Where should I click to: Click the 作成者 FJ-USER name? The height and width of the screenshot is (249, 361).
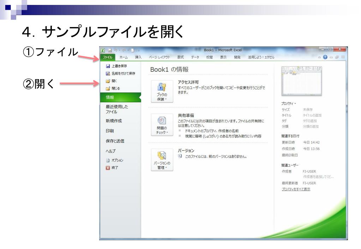click(309, 171)
